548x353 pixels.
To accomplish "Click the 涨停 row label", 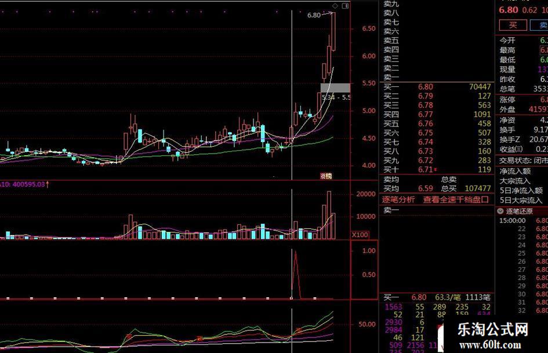I will (x=507, y=100).
